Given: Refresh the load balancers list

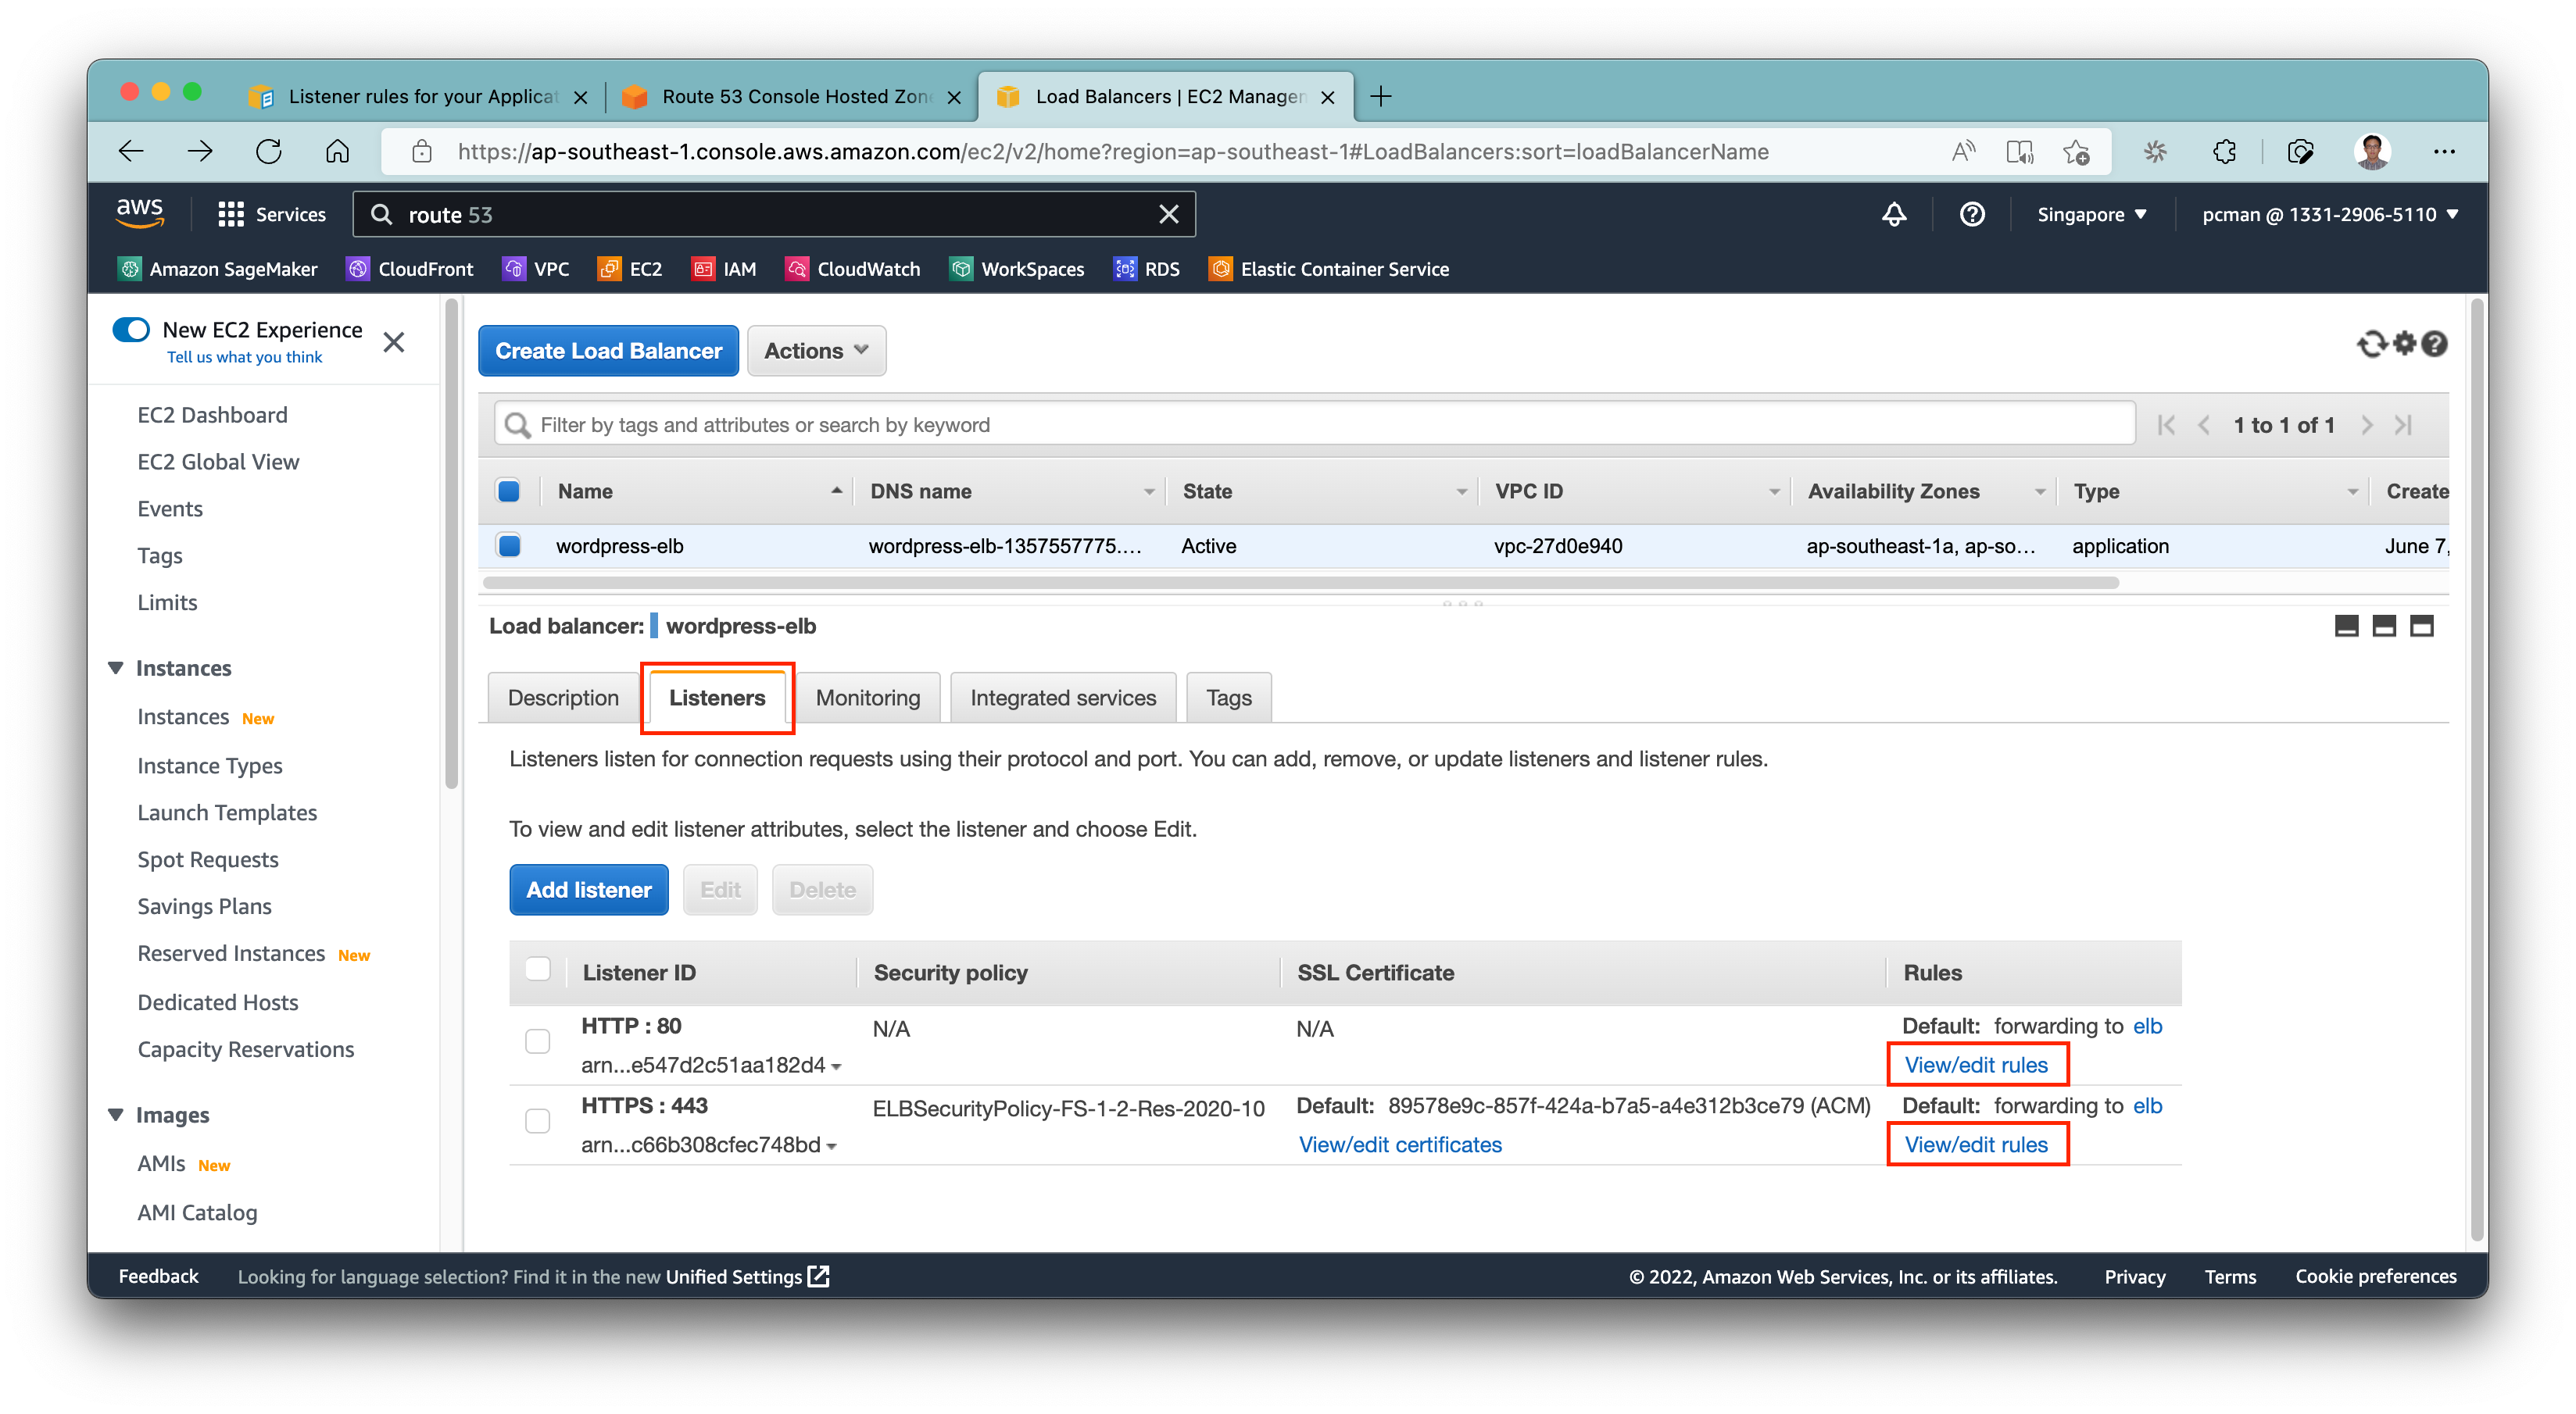Looking at the screenshot, I should coord(2371,344).
